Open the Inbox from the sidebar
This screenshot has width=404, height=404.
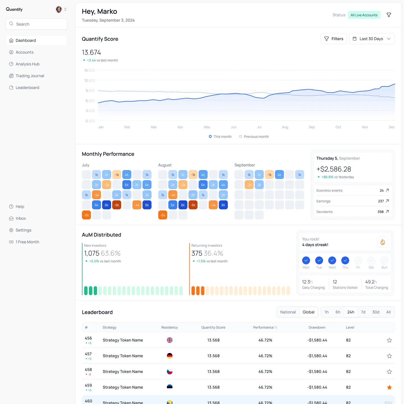tap(21, 218)
